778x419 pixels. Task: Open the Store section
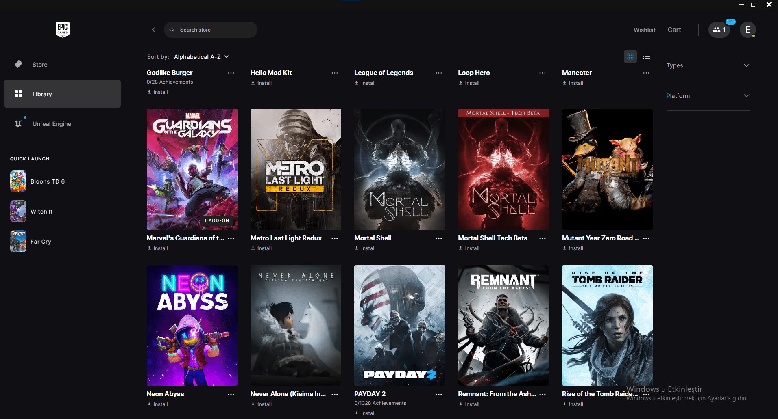tap(62, 64)
